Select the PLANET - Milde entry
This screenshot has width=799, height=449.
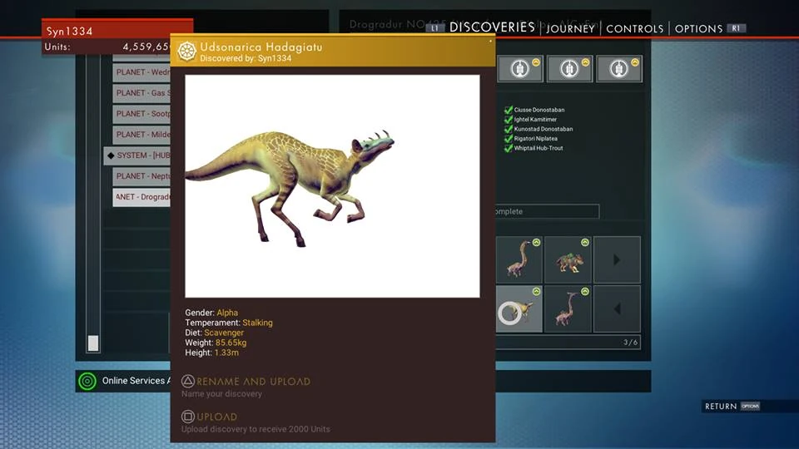tap(141, 135)
